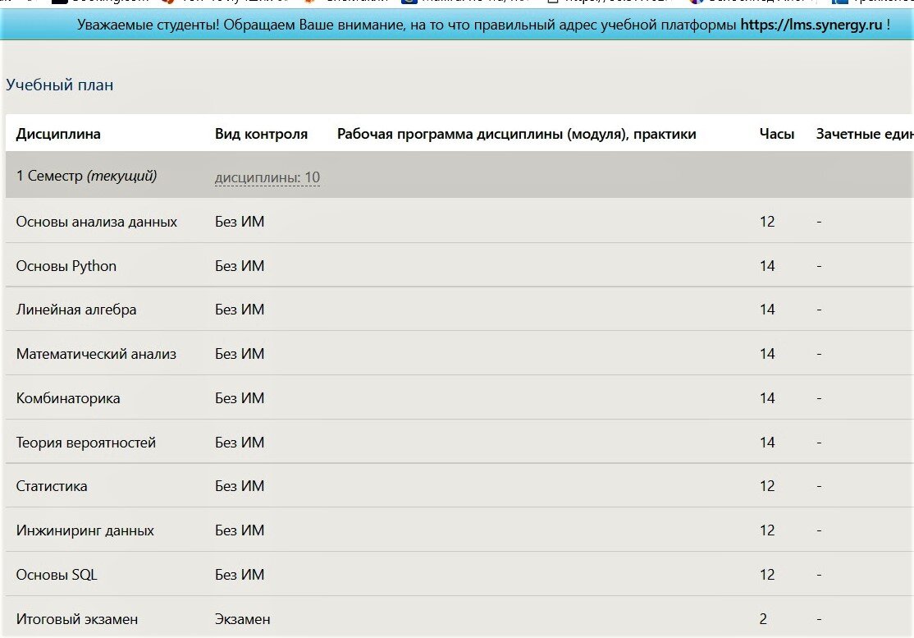Click Без ИМ in Инжиниринг данных row
Image resolution: width=914 pixels, height=638 pixels.
coord(239,530)
